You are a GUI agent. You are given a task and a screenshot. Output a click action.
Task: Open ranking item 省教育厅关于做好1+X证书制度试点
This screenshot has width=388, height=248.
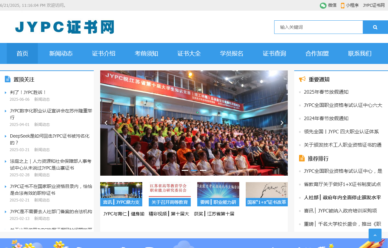point(342,184)
